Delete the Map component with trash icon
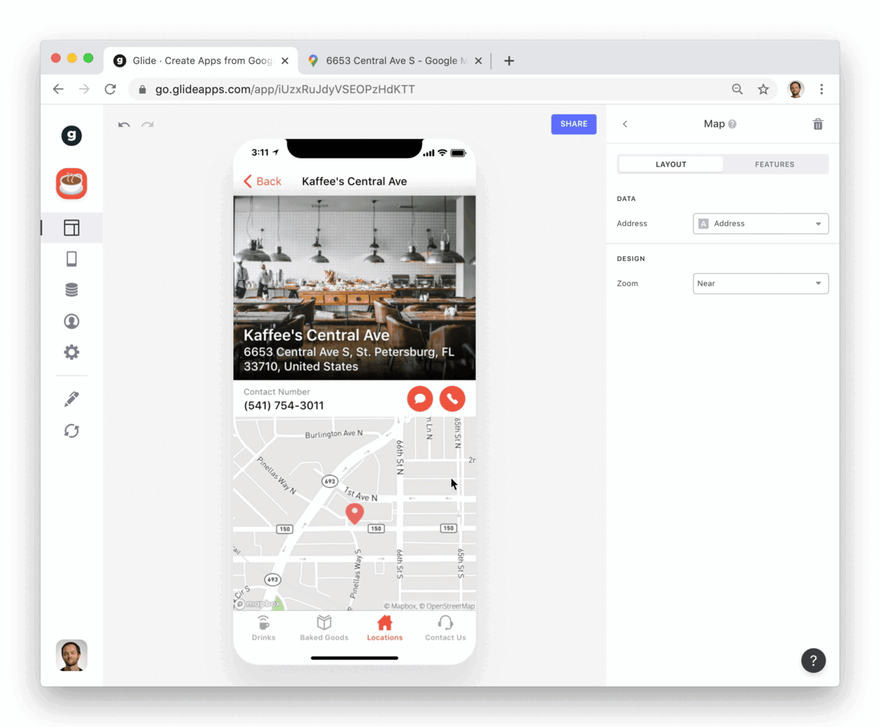The width and height of the screenshot is (880, 727). pos(818,124)
